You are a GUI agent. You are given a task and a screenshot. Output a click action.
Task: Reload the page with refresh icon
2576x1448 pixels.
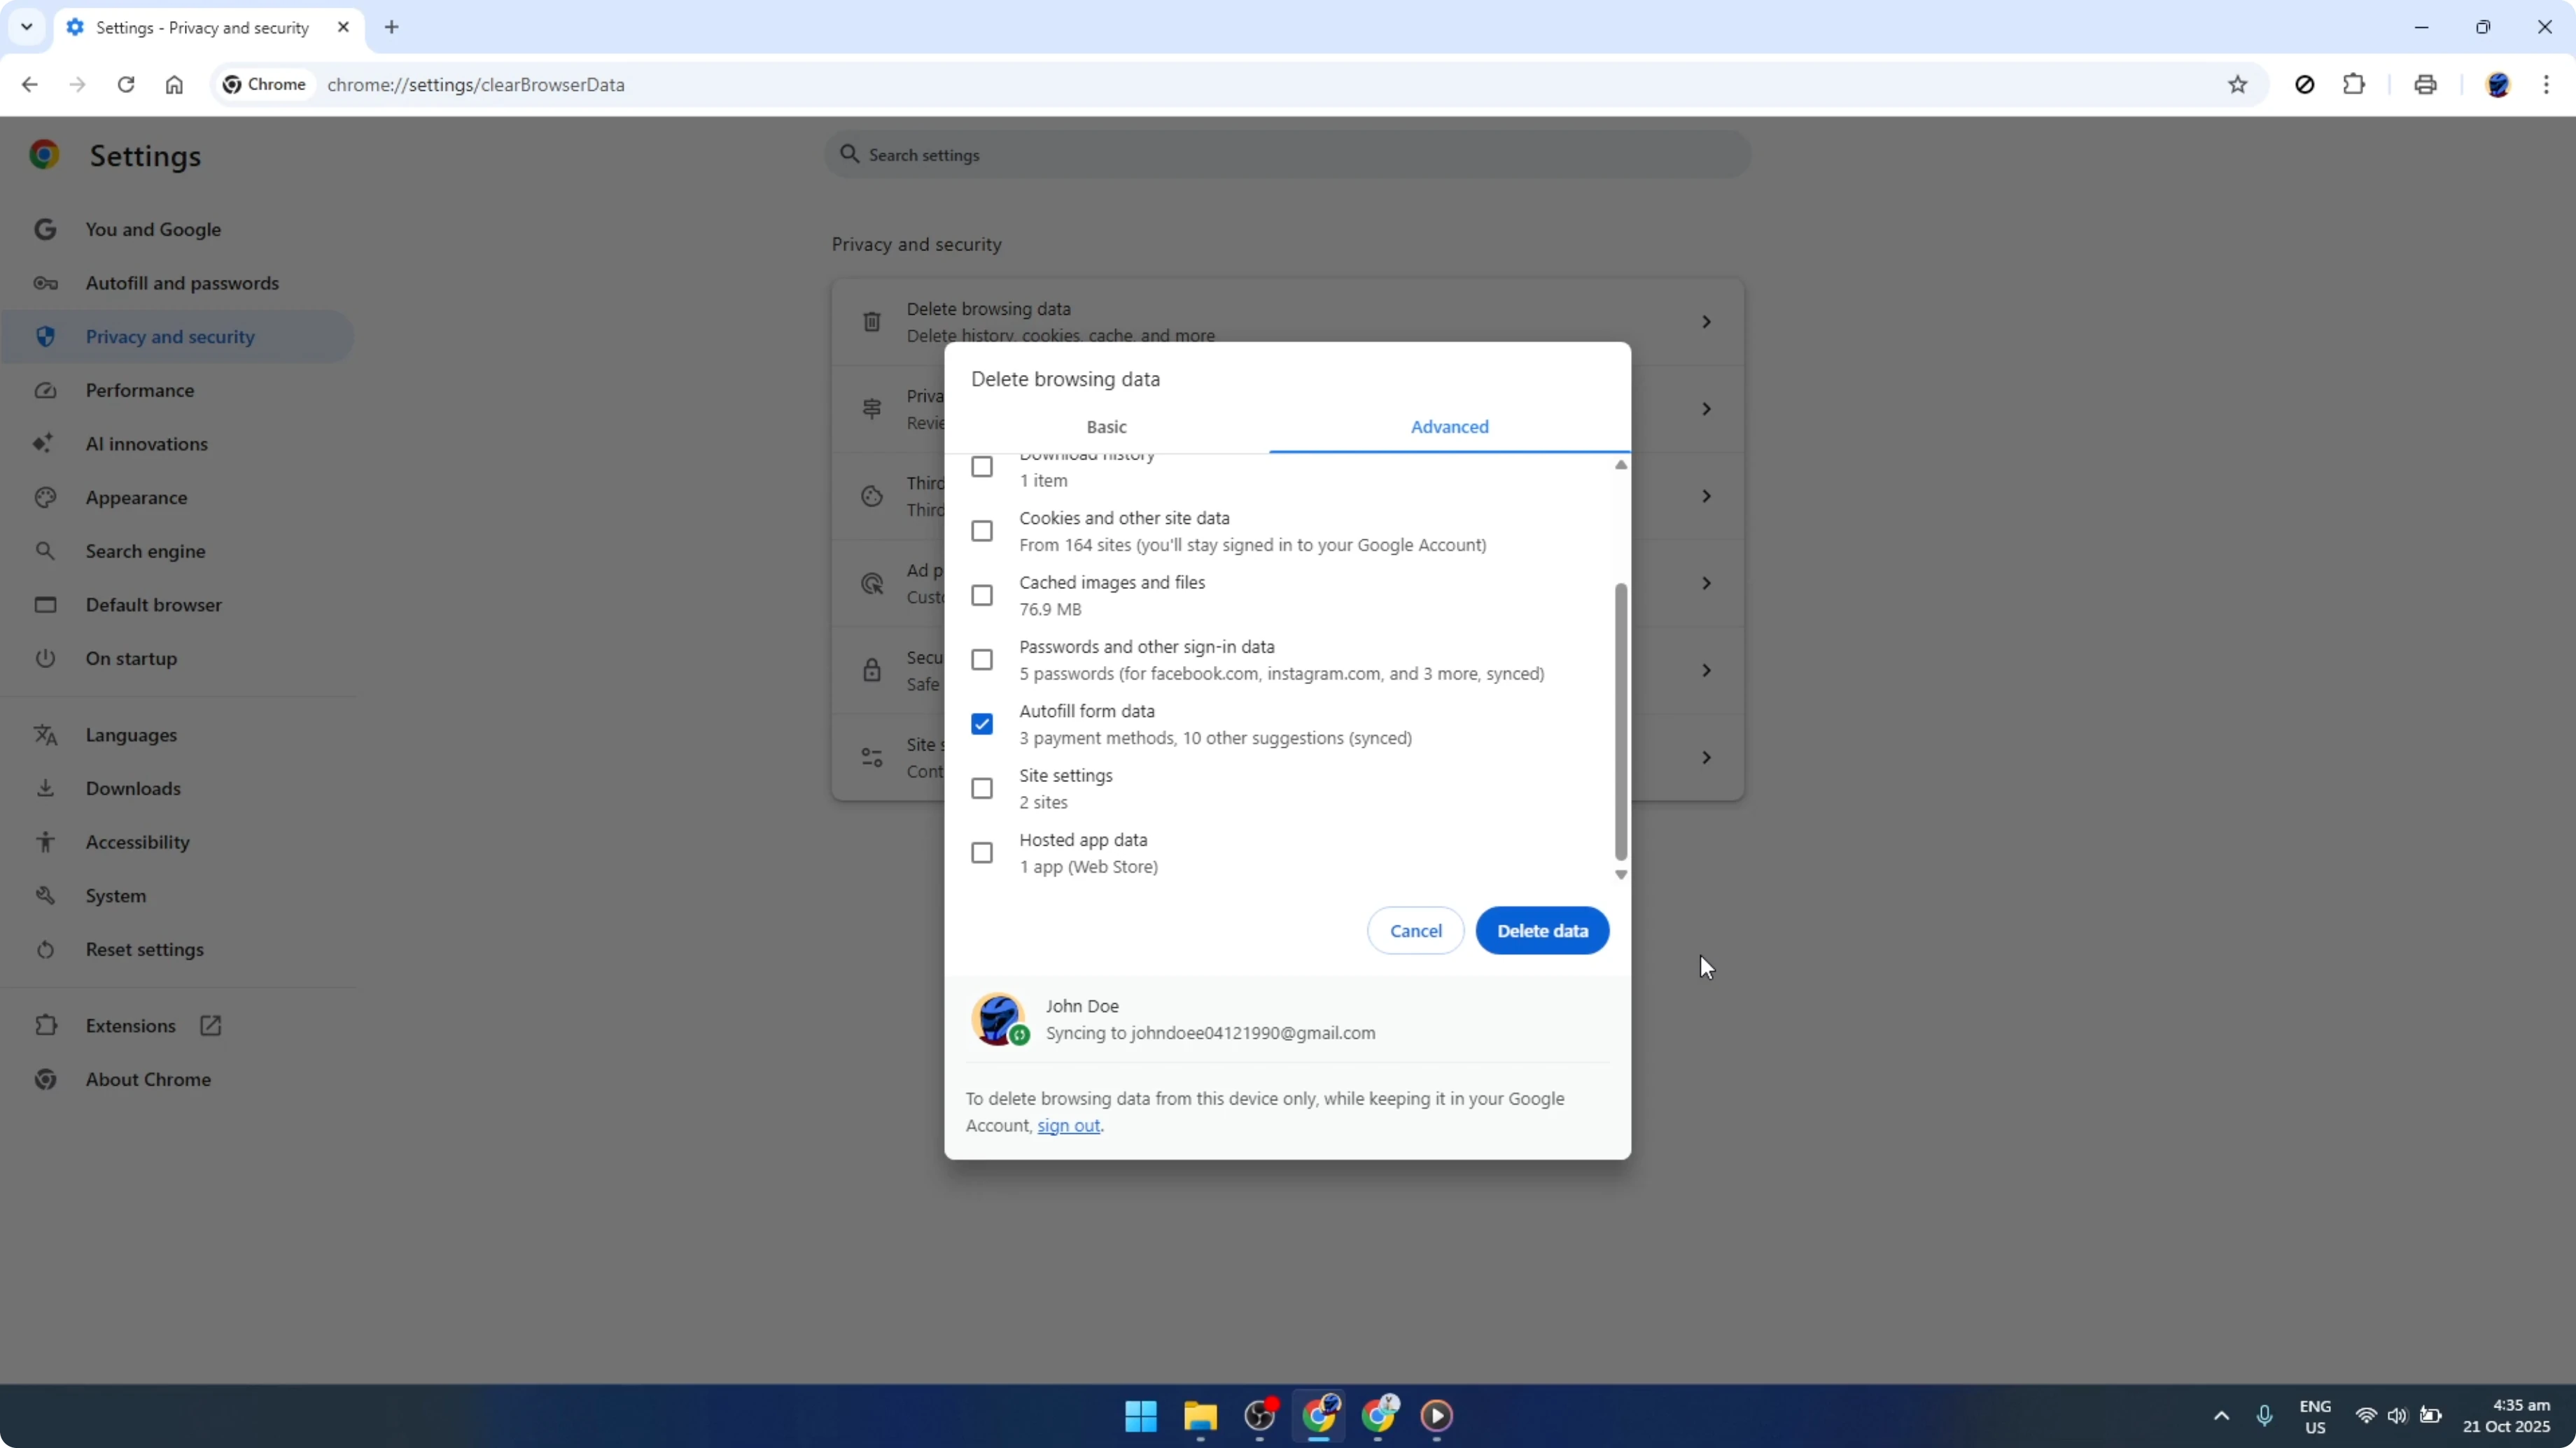(126, 85)
